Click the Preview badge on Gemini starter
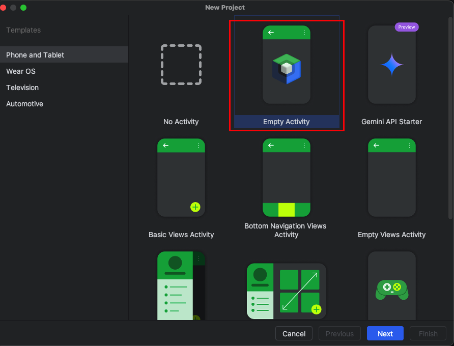This screenshot has height=346, width=454. click(x=406, y=27)
